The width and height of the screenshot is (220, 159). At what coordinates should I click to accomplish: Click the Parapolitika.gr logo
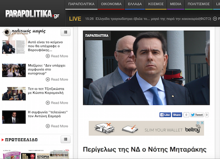(32, 14)
